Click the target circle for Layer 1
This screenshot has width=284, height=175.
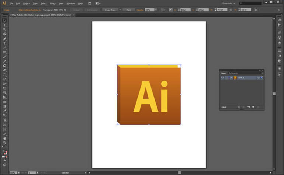pyautogui.click(x=258, y=78)
